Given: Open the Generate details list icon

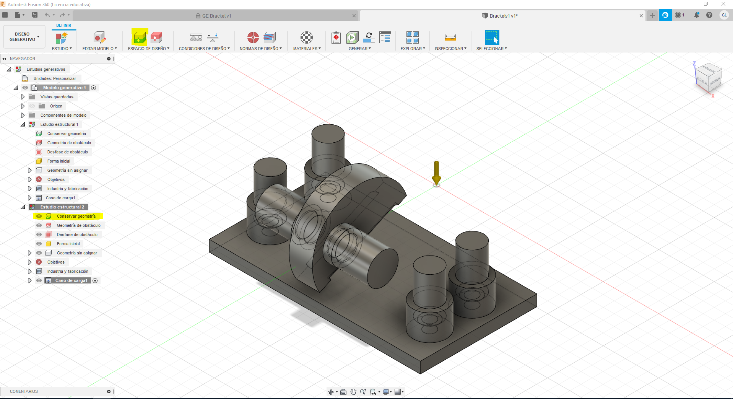Looking at the screenshot, I should (x=385, y=37).
